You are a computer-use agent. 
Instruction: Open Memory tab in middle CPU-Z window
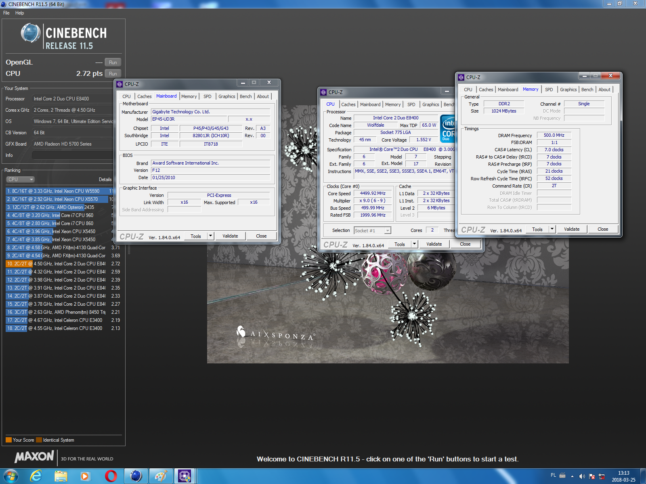coord(392,104)
